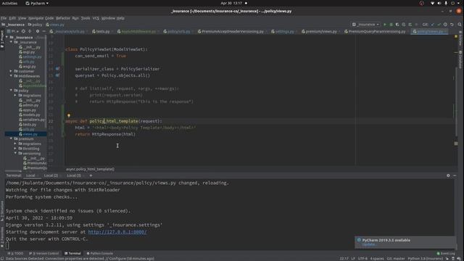Open the File menu

[4, 18]
